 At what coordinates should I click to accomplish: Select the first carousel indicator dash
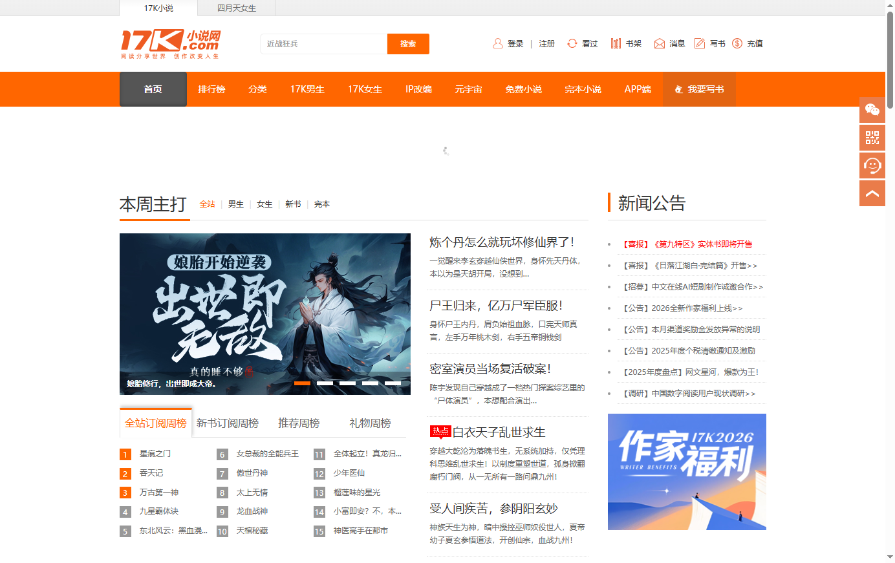pos(302,383)
